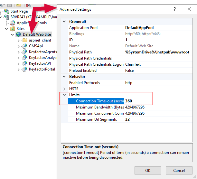Collapse the (General) property group
This screenshot has height=179, width=197.
tap(64, 22)
